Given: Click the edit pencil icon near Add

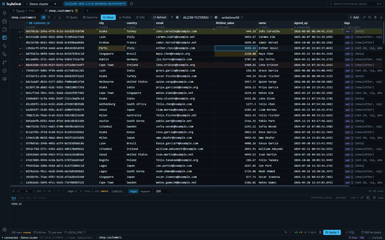Looking at the screenshot, I should (364, 17).
